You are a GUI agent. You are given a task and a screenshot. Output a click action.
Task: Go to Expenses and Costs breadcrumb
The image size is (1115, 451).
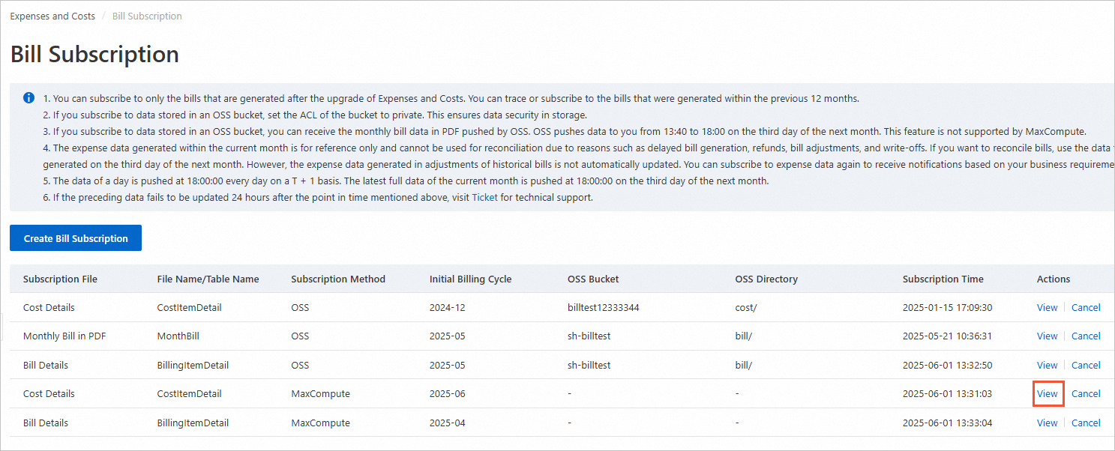pyautogui.click(x=52, y=16)
